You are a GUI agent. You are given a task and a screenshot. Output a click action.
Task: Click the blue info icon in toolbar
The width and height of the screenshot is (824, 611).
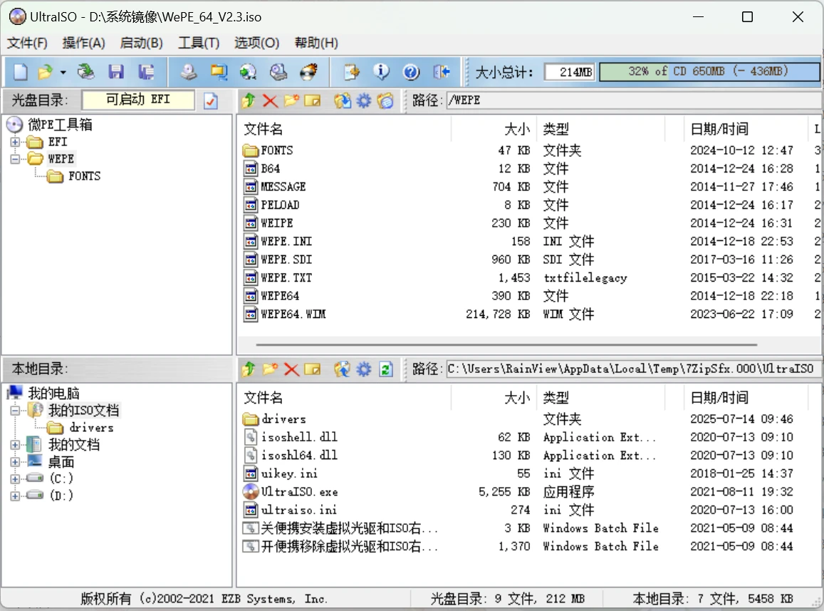click(x=382, y=72)
